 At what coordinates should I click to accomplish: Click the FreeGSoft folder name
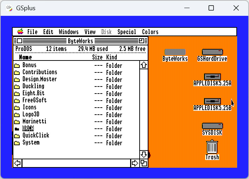pyautogui.click(x=34, y=100)
